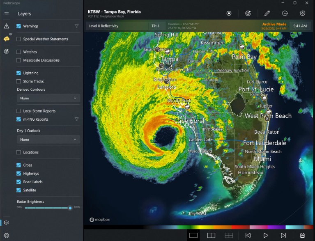Screen dimensions: 315x241
Task: Open the chat reports sidebar icon
Action: pos(7,39)
